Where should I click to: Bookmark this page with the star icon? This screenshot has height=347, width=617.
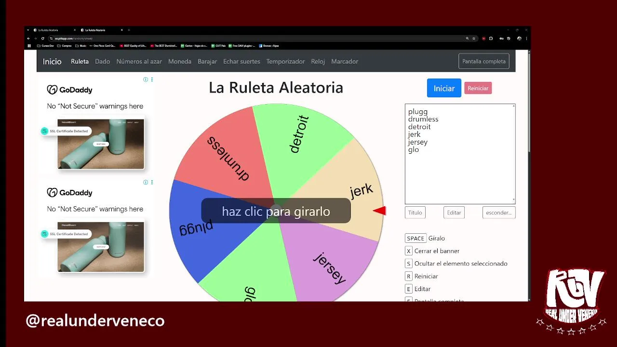pyautogui.click(x=474, y=38)
